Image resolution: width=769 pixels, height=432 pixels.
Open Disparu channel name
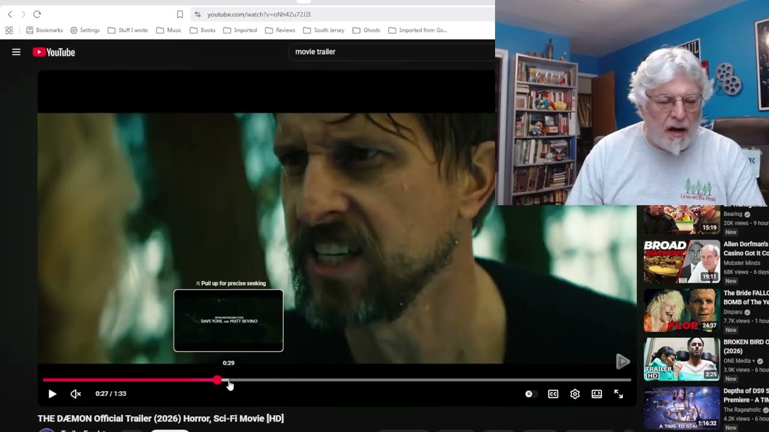pyautogui.click(x=734, y=312)
